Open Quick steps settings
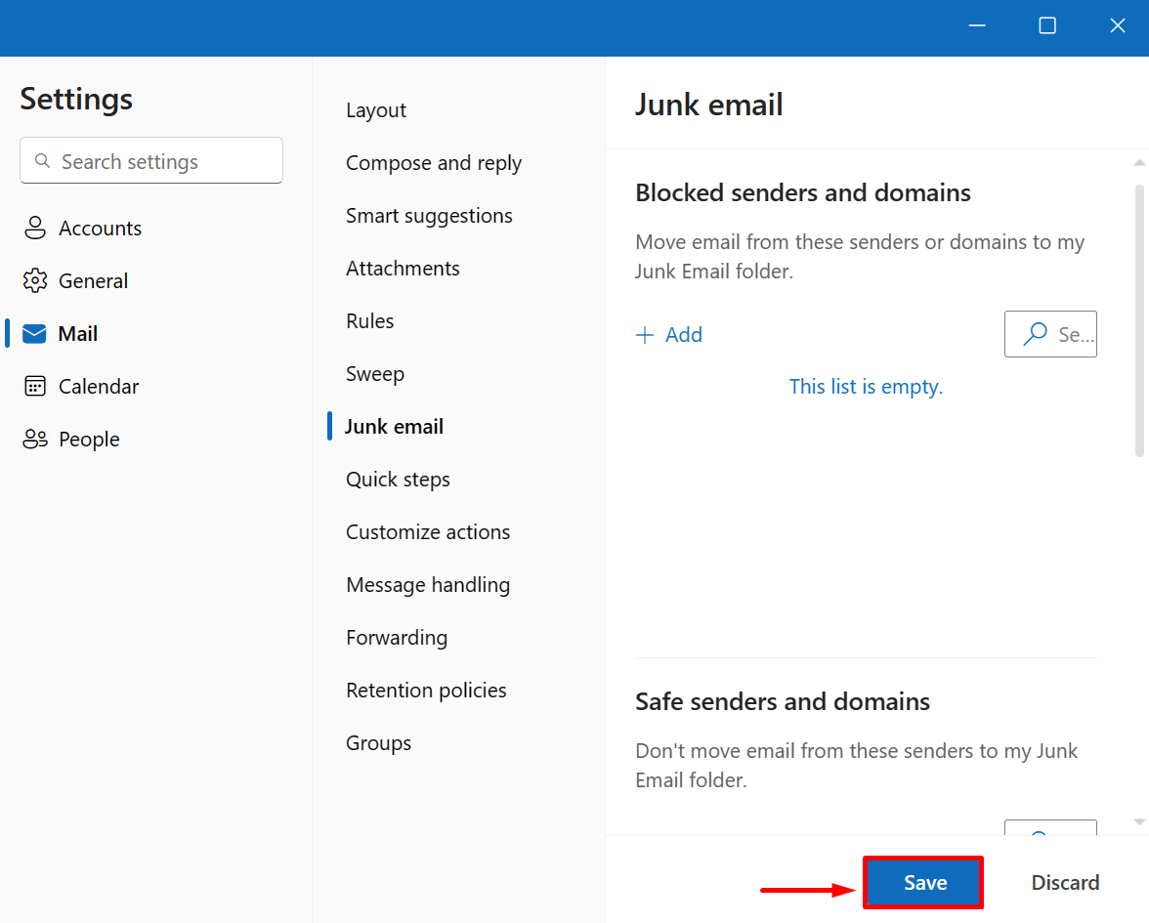 pos(397,479)
